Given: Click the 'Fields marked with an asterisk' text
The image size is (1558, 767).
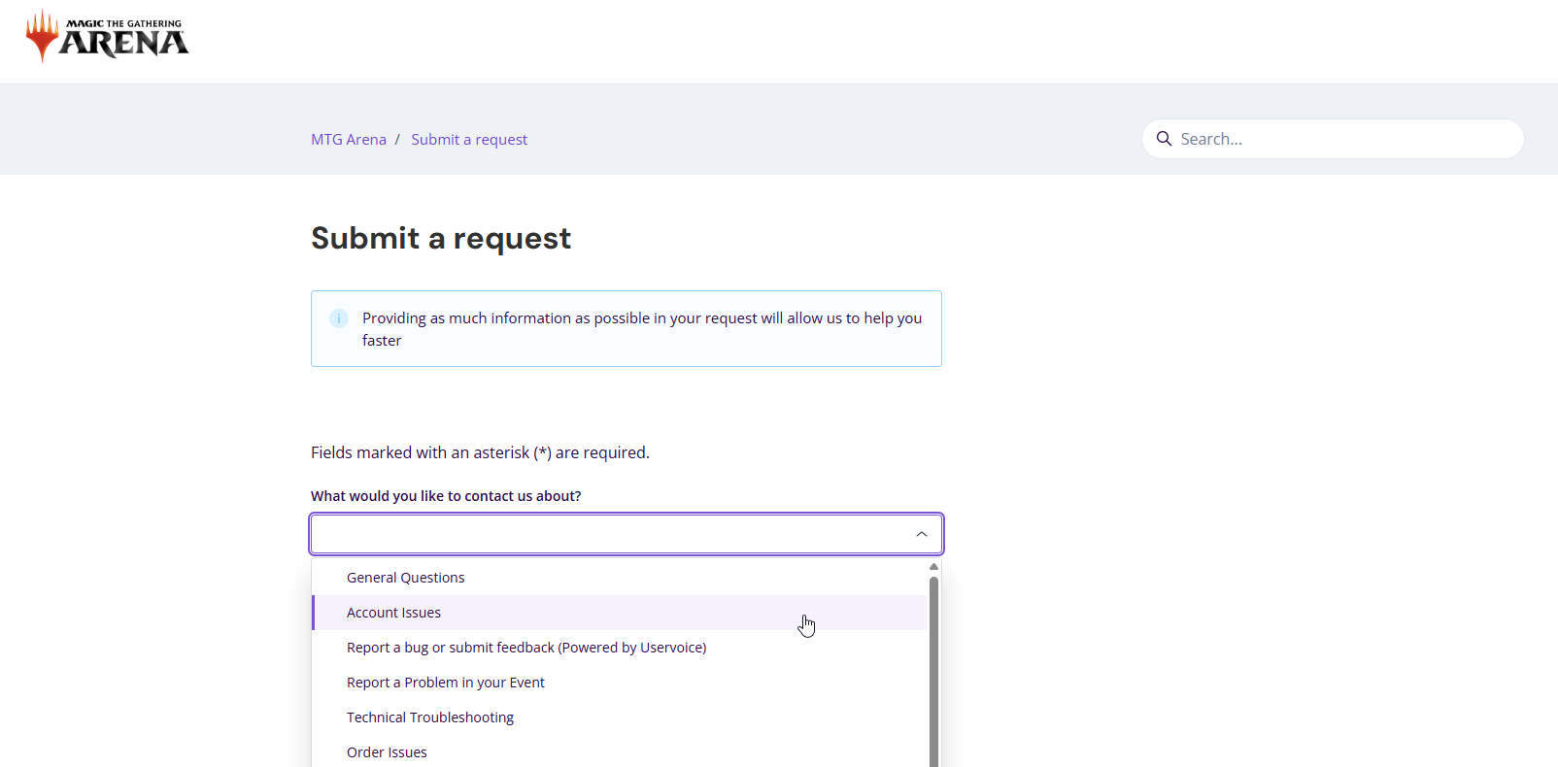Looking at the screenshot, I should [x=480, y=452].
